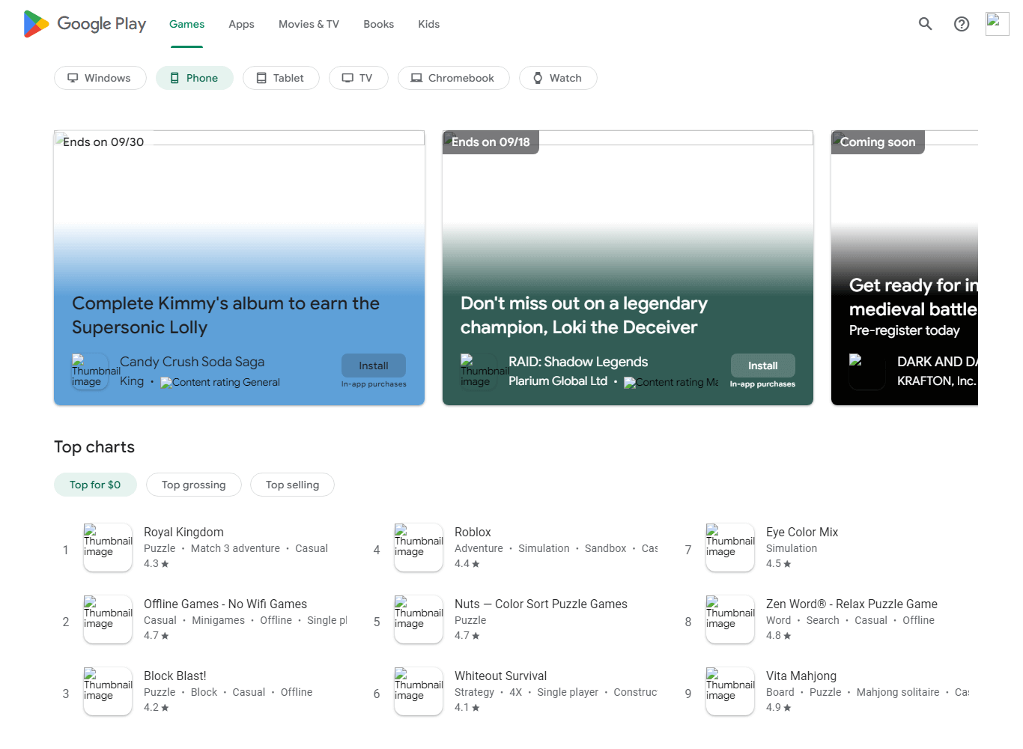Open Nuts — Color Sort Puzzle icon
This screenshot has width=1023, height=749.
point(419,619)
